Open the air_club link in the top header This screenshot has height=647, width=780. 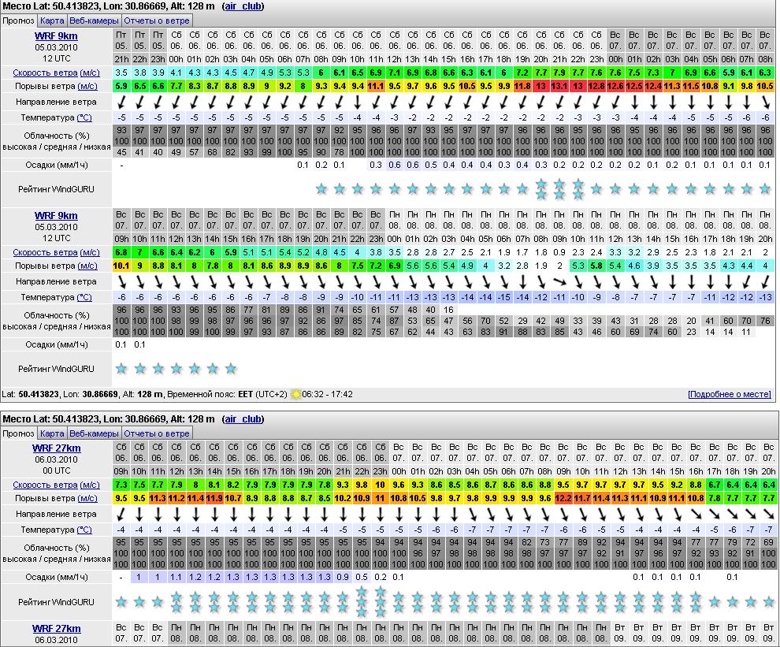pos(243,6)
